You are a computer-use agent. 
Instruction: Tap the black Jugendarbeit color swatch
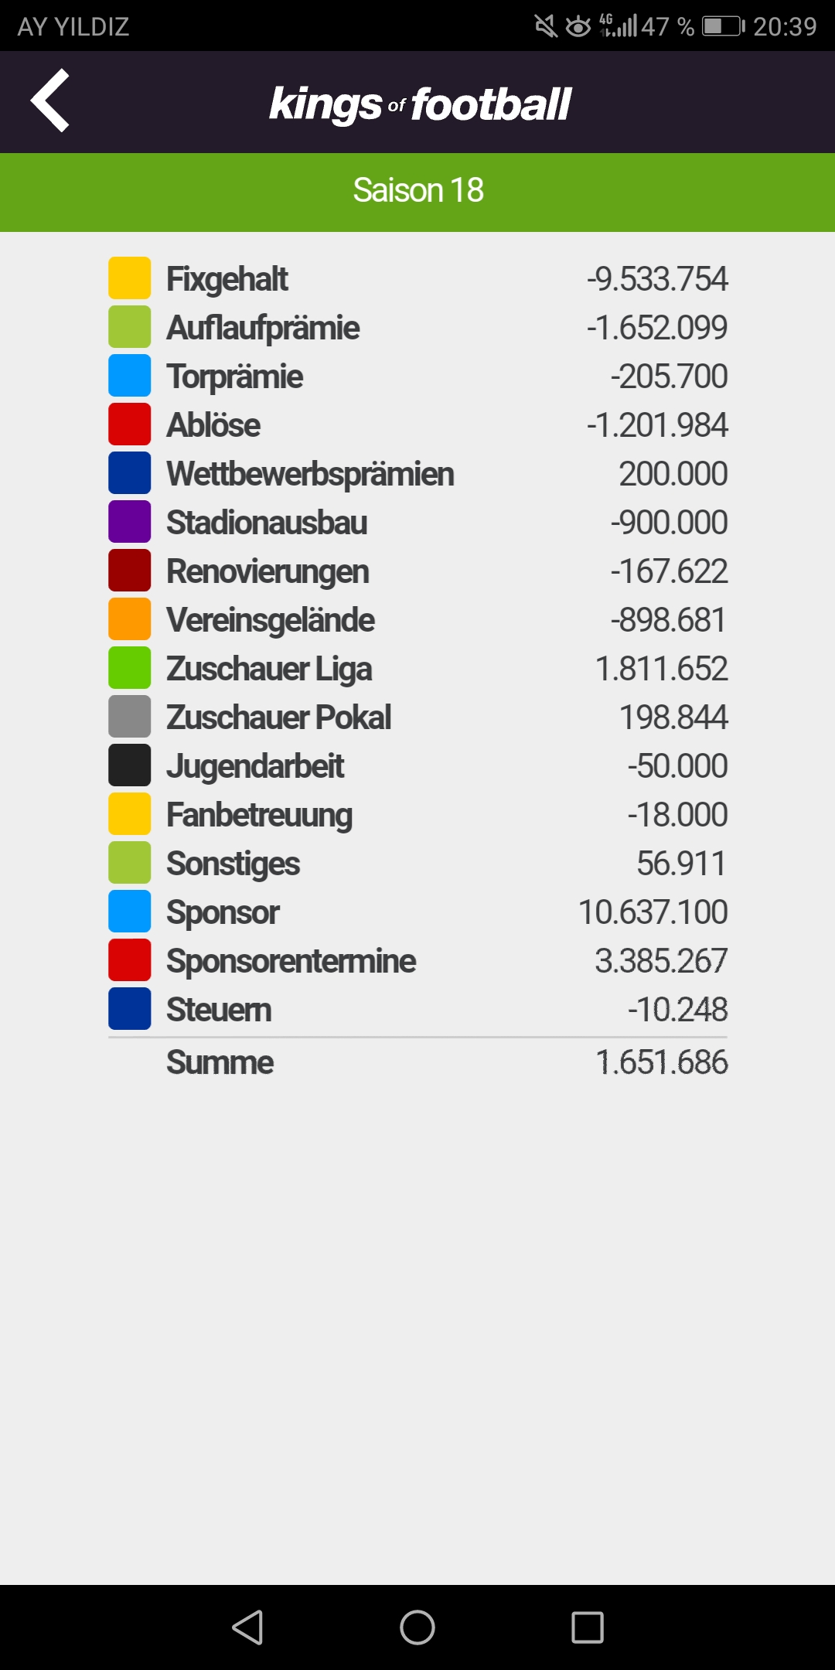point(129,765)
